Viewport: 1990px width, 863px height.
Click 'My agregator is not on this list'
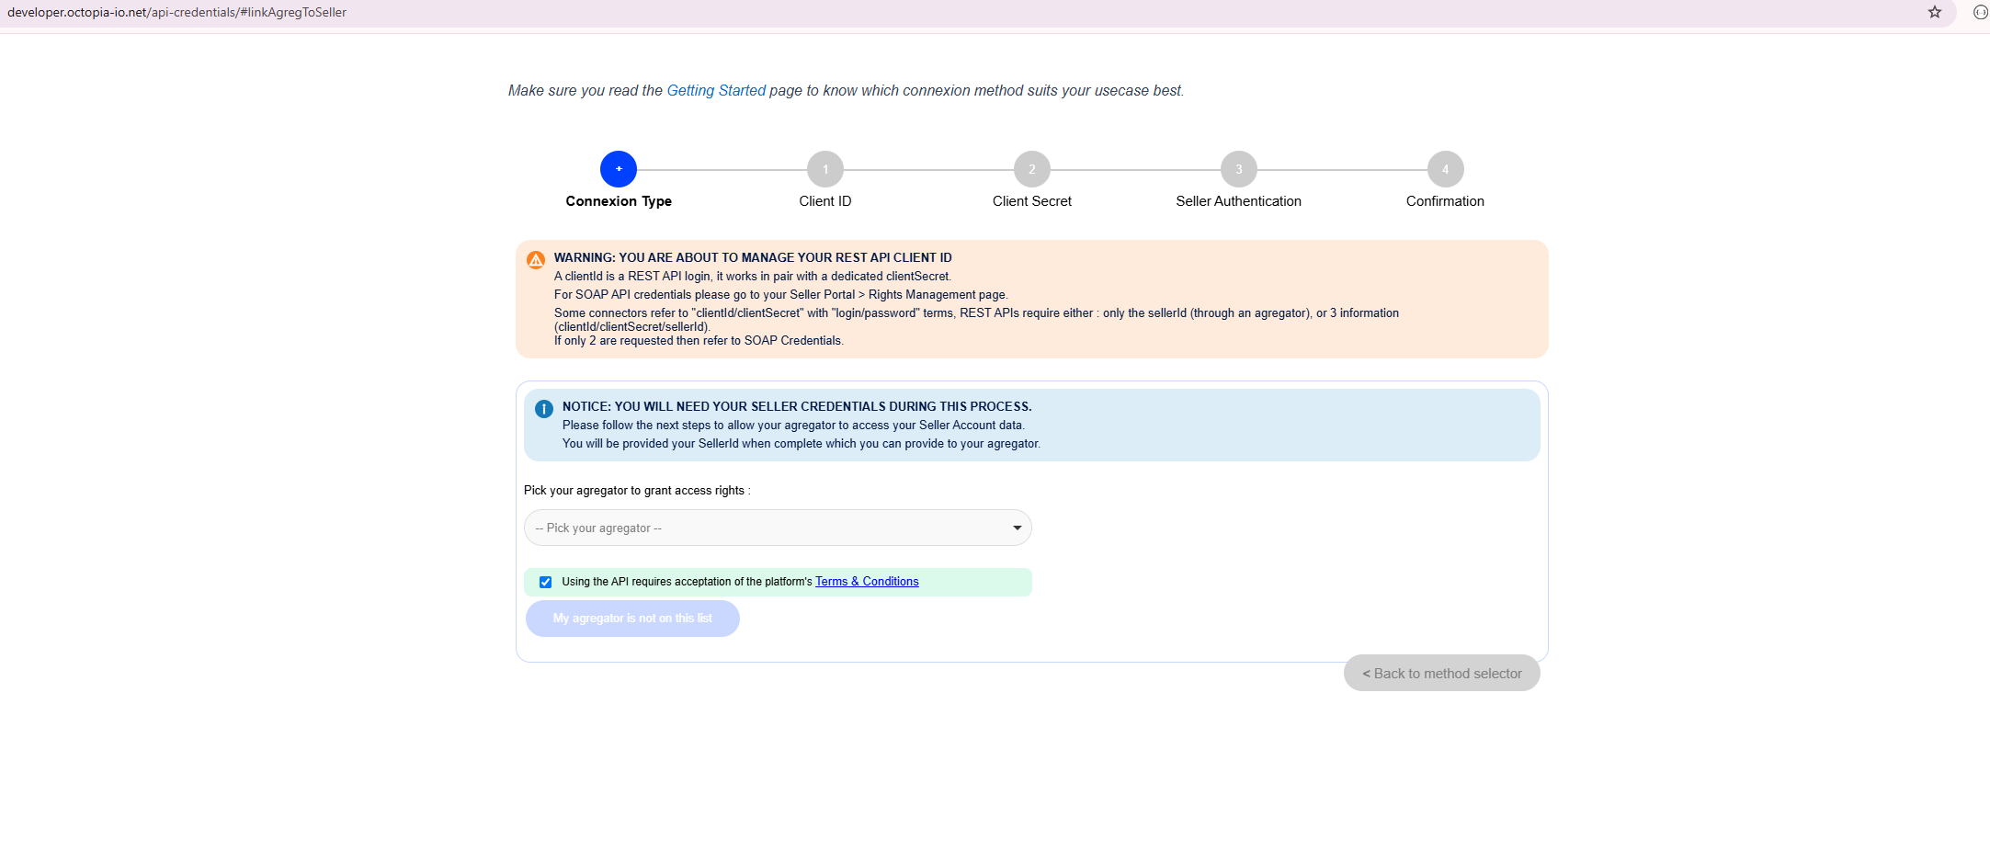(x=632, y=619)
